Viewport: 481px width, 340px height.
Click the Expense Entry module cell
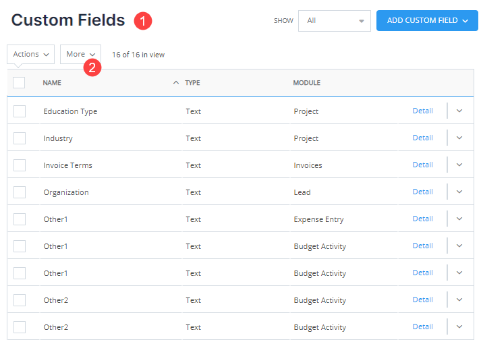click(x=318, y=219)
